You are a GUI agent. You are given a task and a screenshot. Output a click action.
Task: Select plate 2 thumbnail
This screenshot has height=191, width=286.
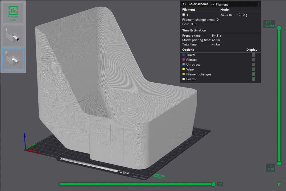point(13,59)
